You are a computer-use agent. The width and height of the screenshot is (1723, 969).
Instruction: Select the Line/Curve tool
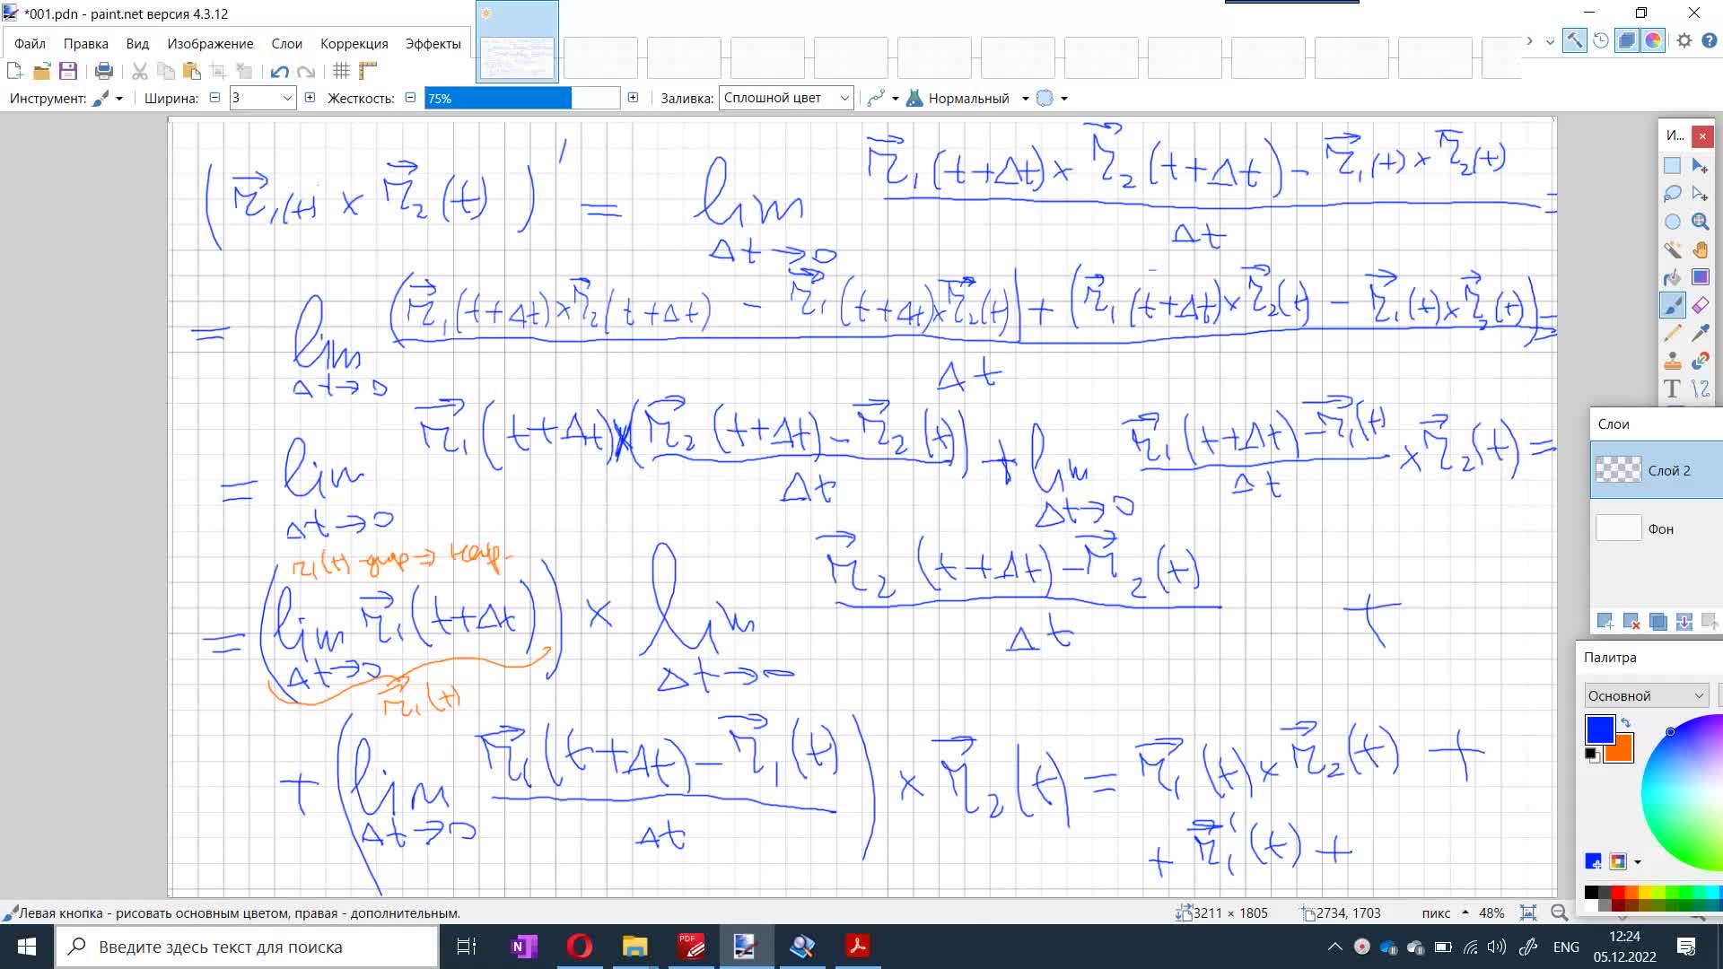1700,388
